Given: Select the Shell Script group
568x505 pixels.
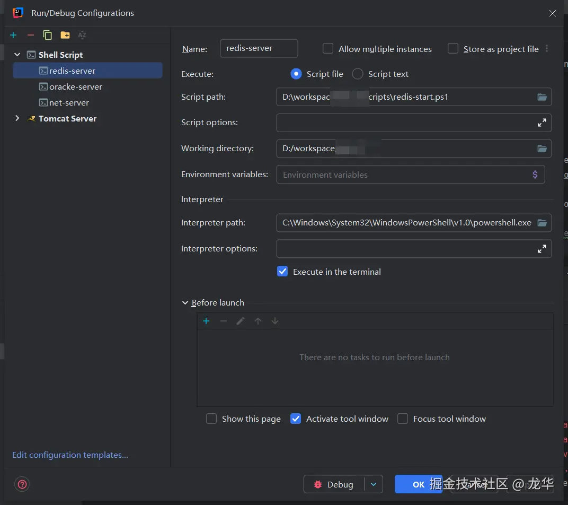Looking at the screenshot, I should tap(60, 55).
